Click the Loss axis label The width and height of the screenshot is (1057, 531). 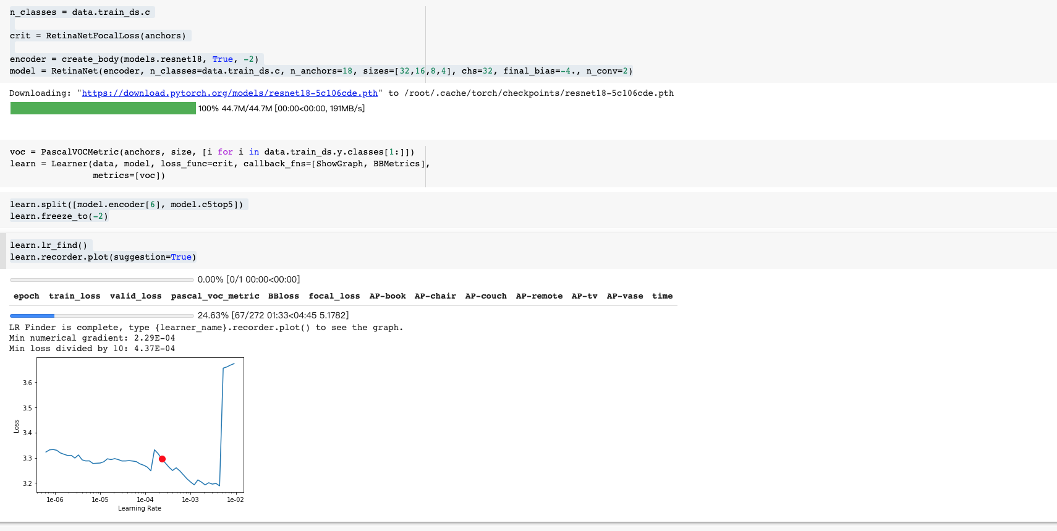click(17, 427)
